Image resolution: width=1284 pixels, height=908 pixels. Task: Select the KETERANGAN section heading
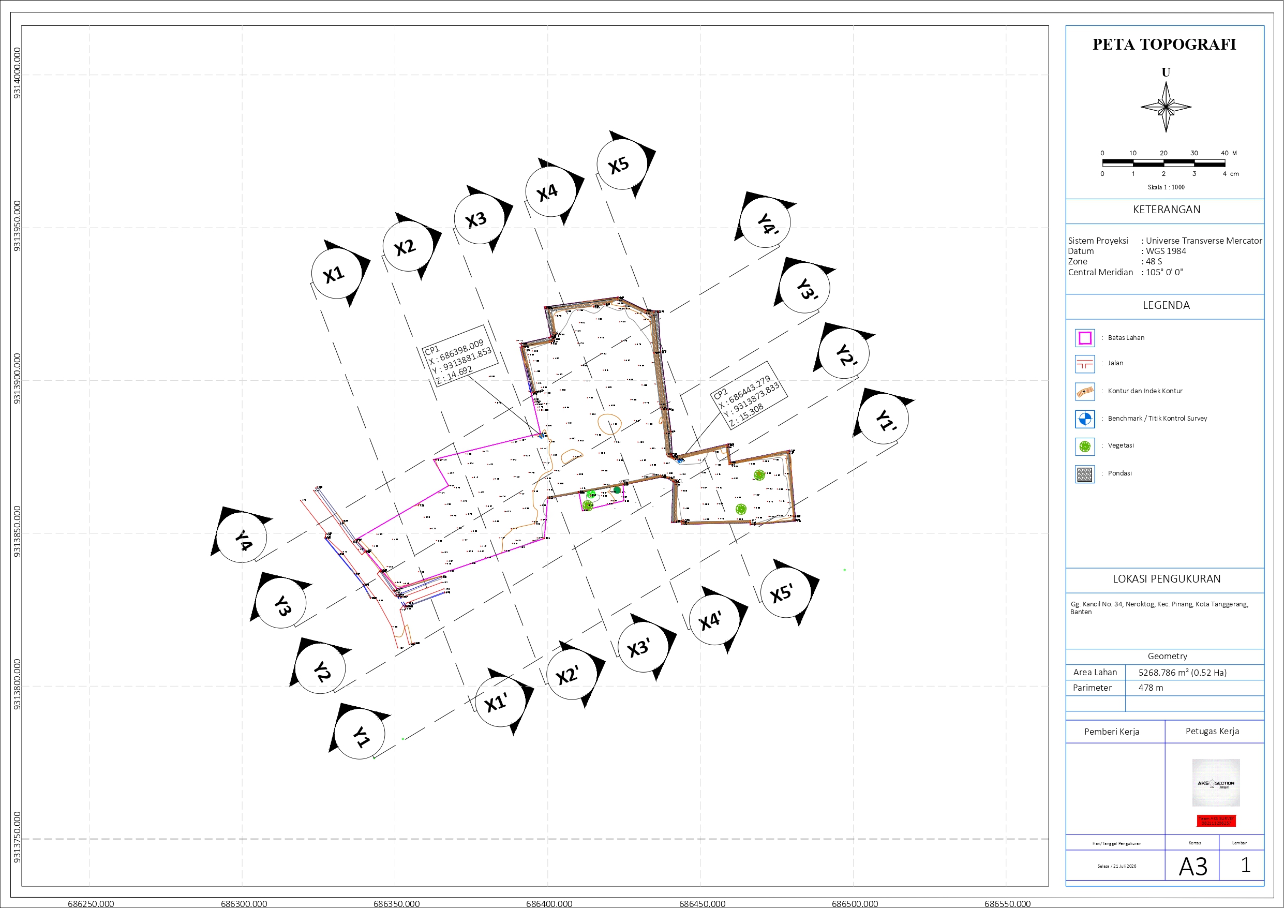1166,209
